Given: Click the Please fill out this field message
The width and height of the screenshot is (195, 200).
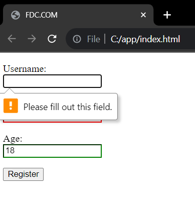Looking at the screenshot, I should [x=68, y=107].
